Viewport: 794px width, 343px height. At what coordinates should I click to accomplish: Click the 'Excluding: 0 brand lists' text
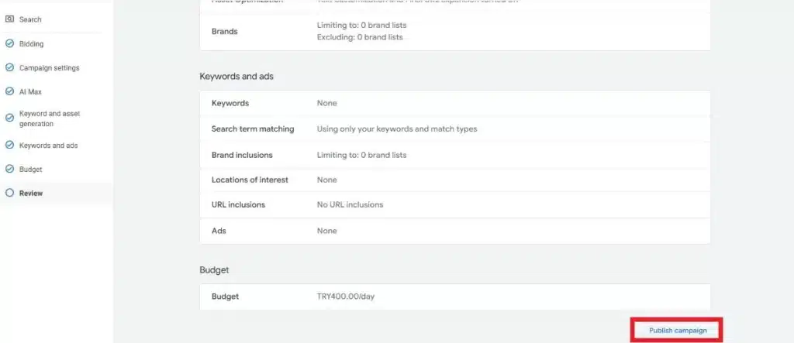click(x=361, y=37)
